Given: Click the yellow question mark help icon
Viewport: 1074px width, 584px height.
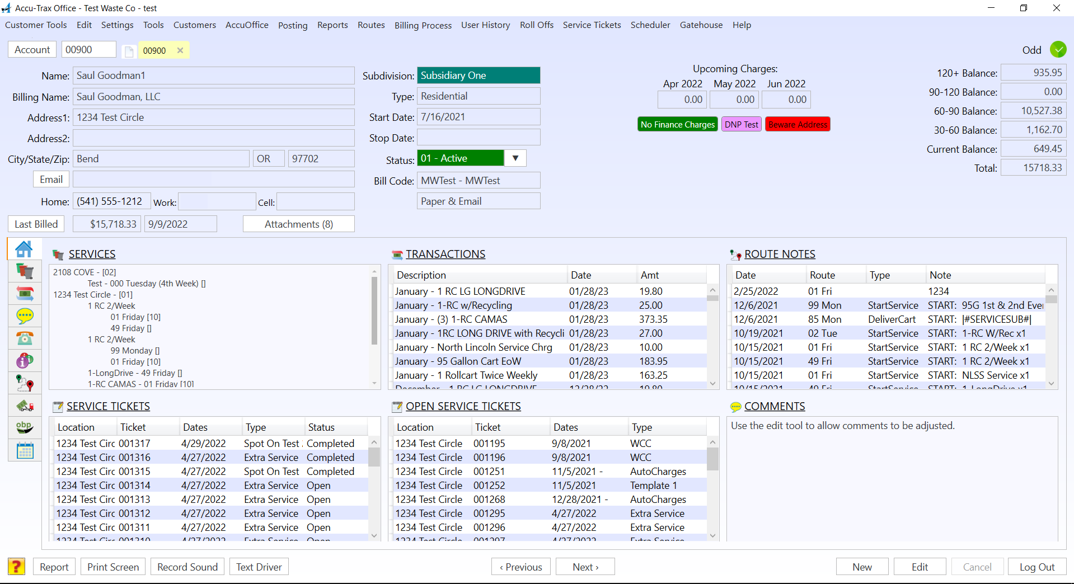Looking at the screenshot, I should click(x=16, y=567).
